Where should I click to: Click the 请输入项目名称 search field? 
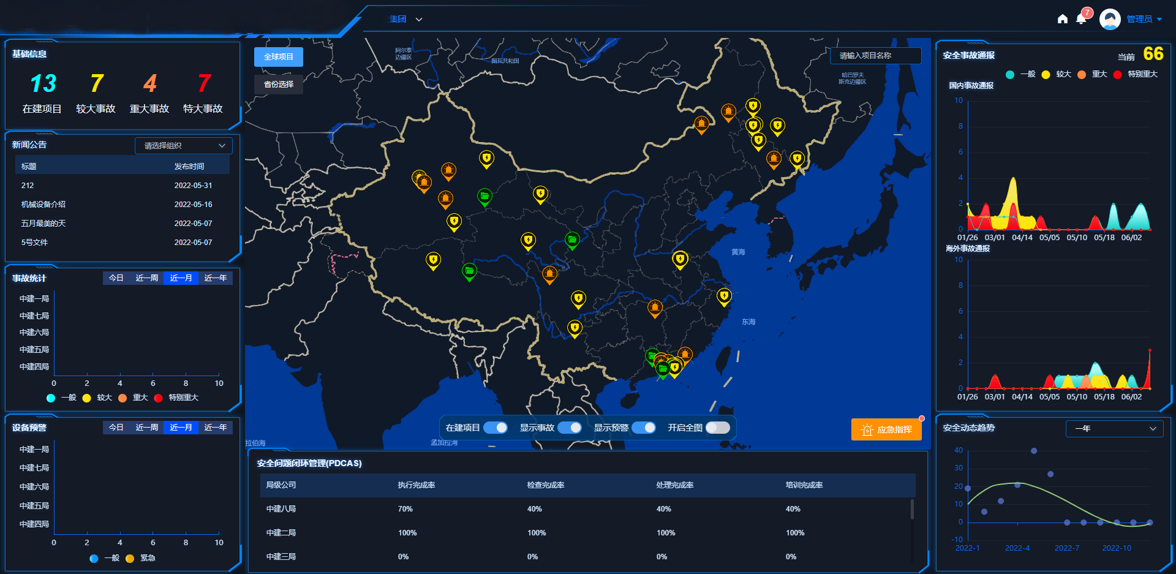click(x=875, y=56)
